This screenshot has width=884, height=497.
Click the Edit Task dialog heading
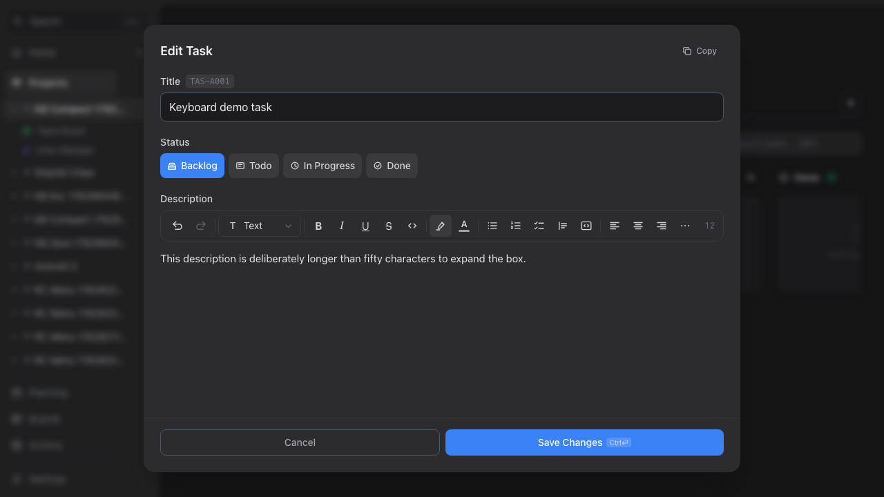[x=186, y=51]
